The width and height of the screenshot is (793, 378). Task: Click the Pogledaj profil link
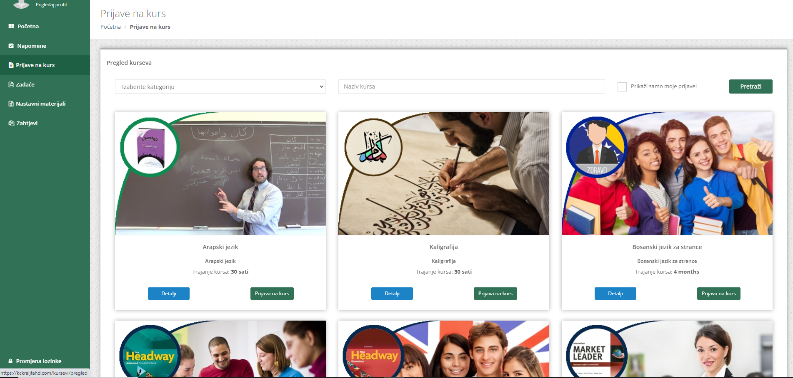click(51, 5)
